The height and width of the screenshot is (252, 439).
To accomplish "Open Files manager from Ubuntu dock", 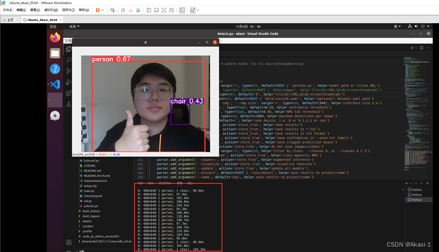I will [x=55, y=53].
